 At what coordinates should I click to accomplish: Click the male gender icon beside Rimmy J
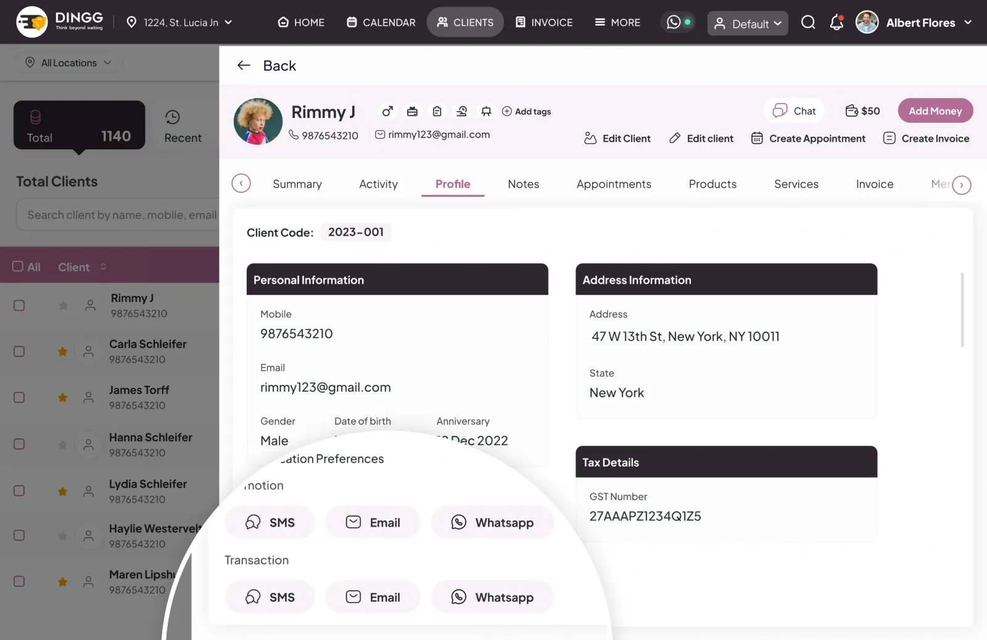387,111
